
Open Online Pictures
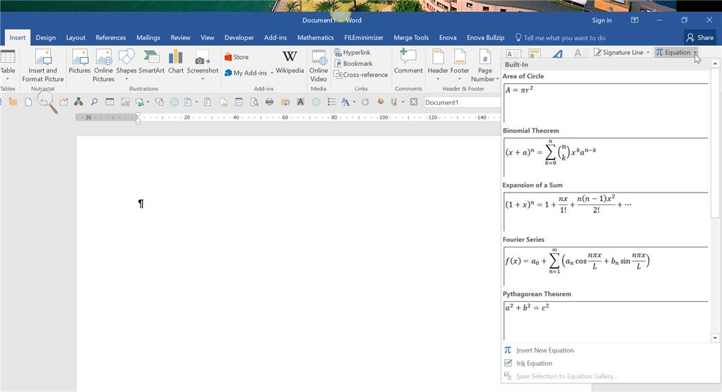click(103, 66)
